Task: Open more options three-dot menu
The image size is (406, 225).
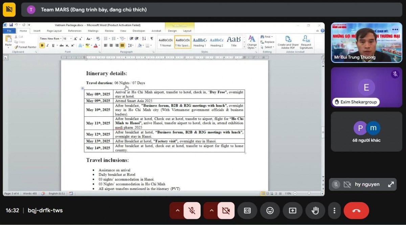Action: pyautogui.click(x=334, y=210)
